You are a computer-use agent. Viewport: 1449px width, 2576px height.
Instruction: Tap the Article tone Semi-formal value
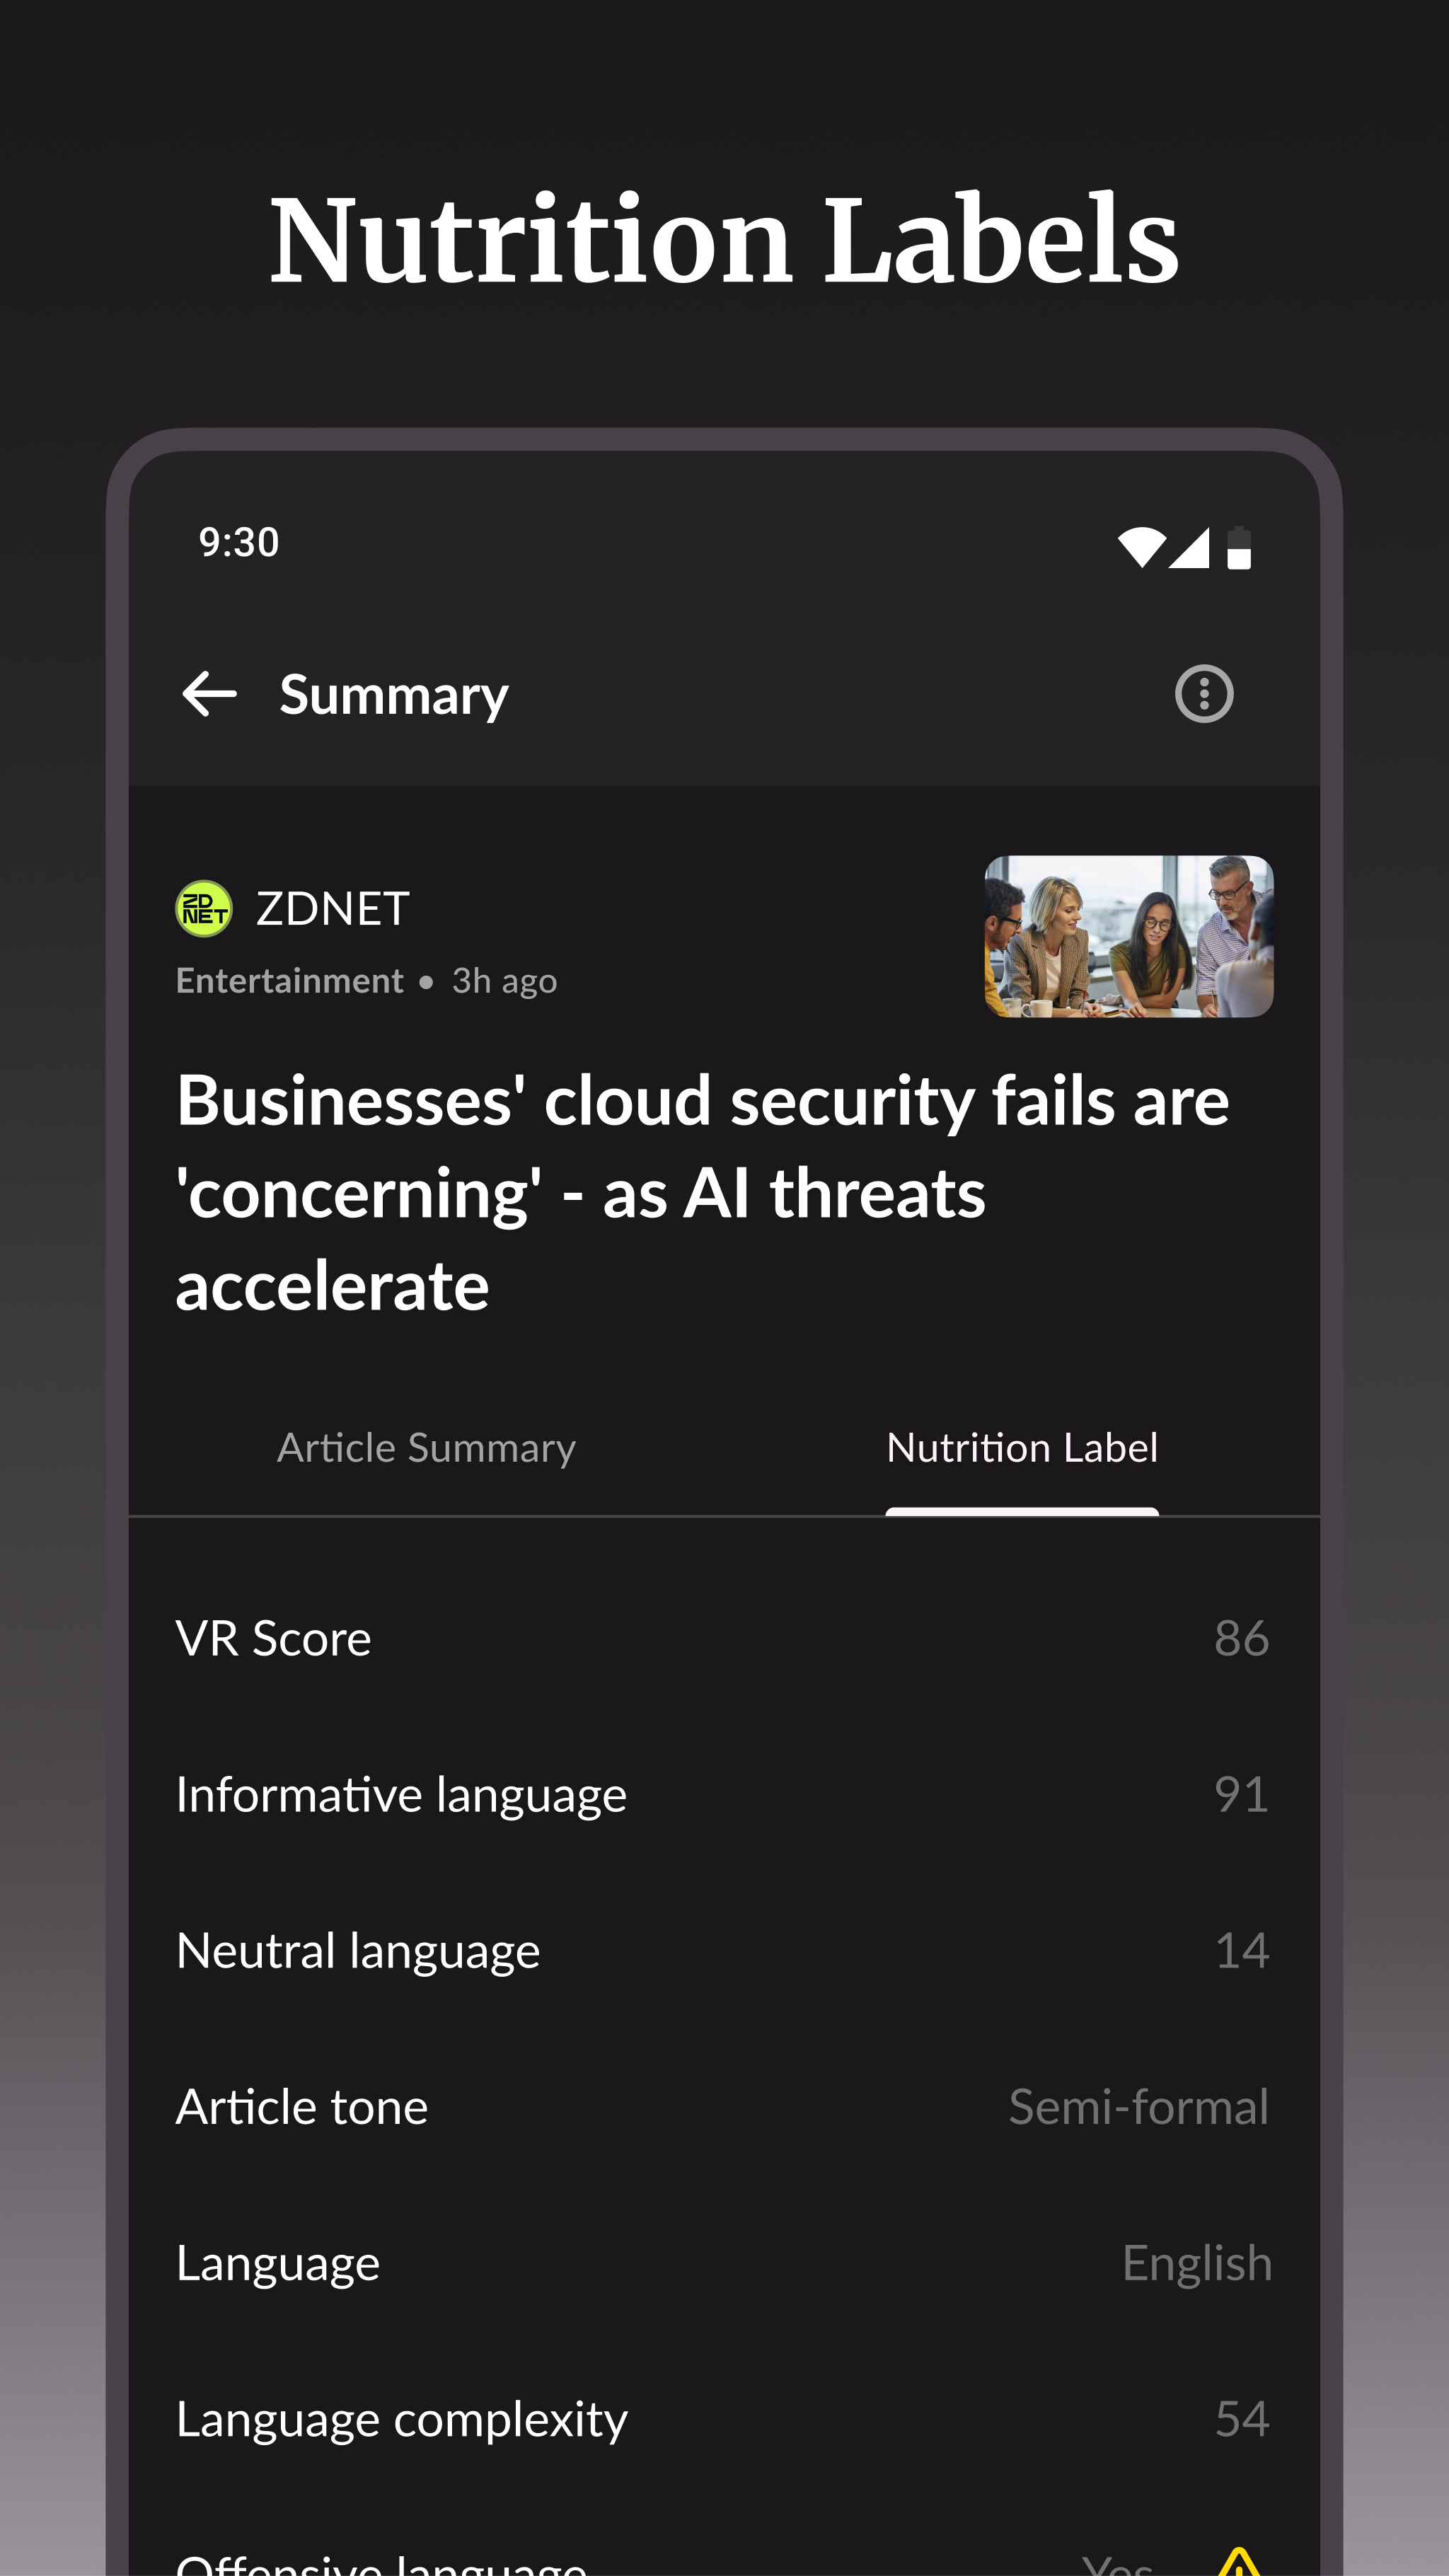[1138, 2106]
